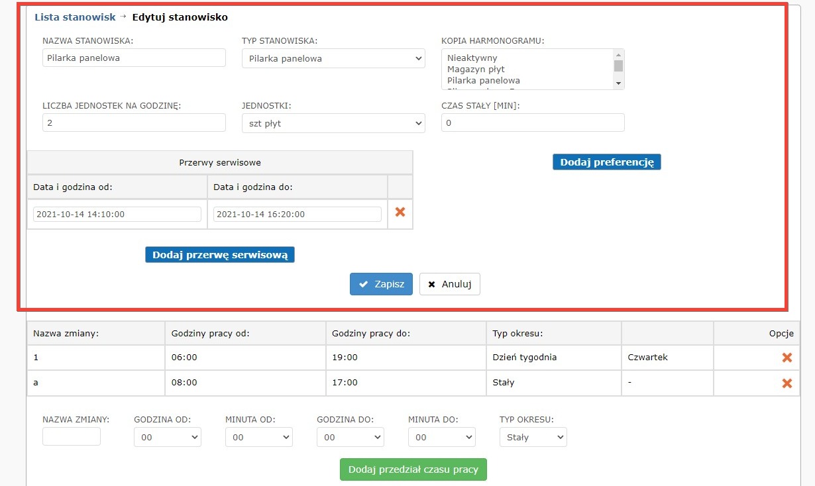Click Dodaj preferencję button

[x=606, y=162]
